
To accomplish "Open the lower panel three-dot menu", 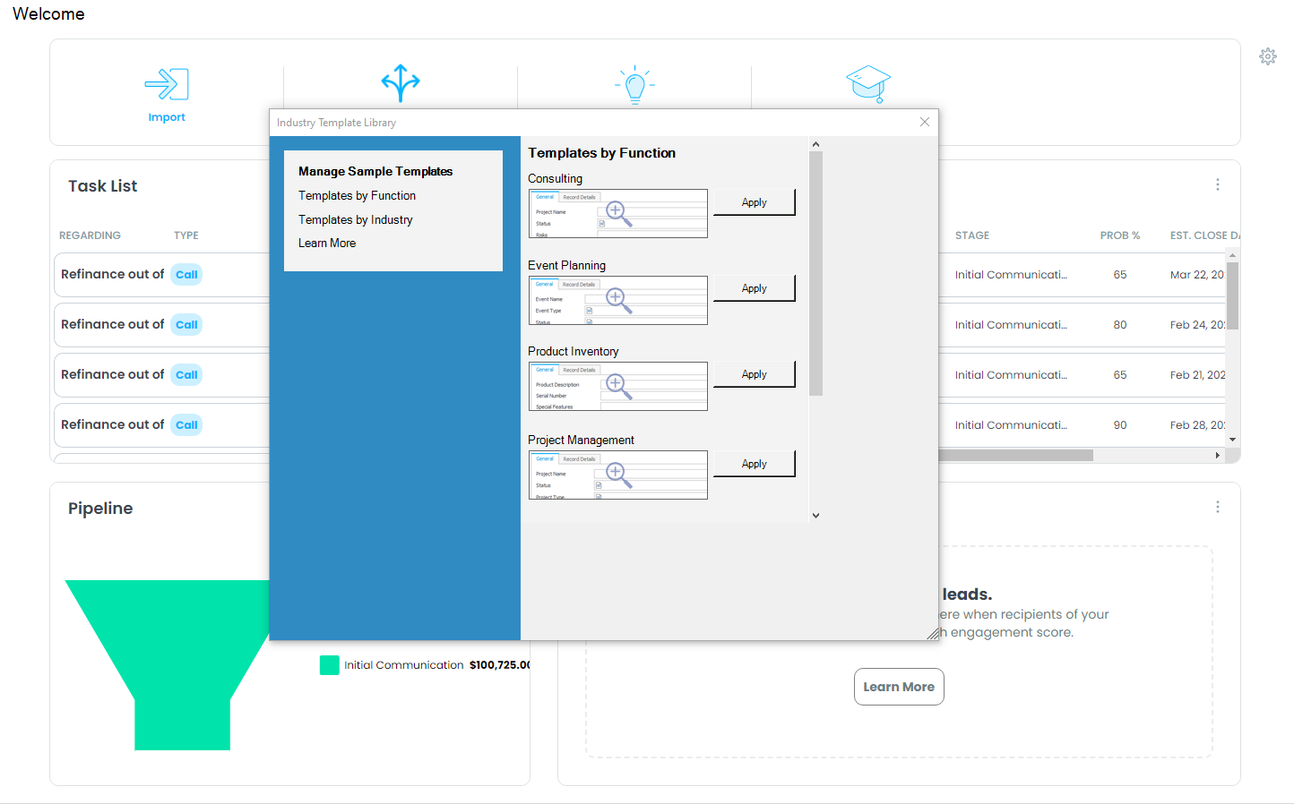I will (1217, 507).
